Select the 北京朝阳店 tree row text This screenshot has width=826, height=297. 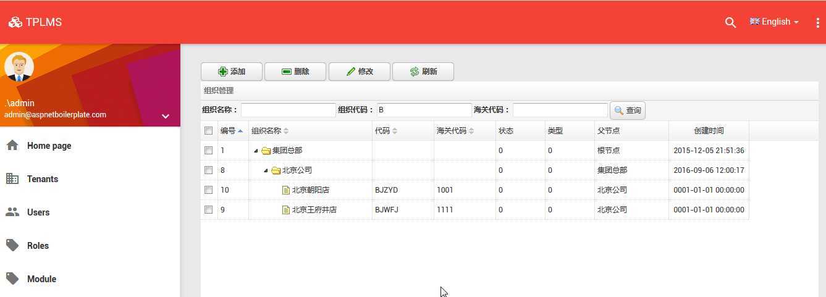pos(311,190)
